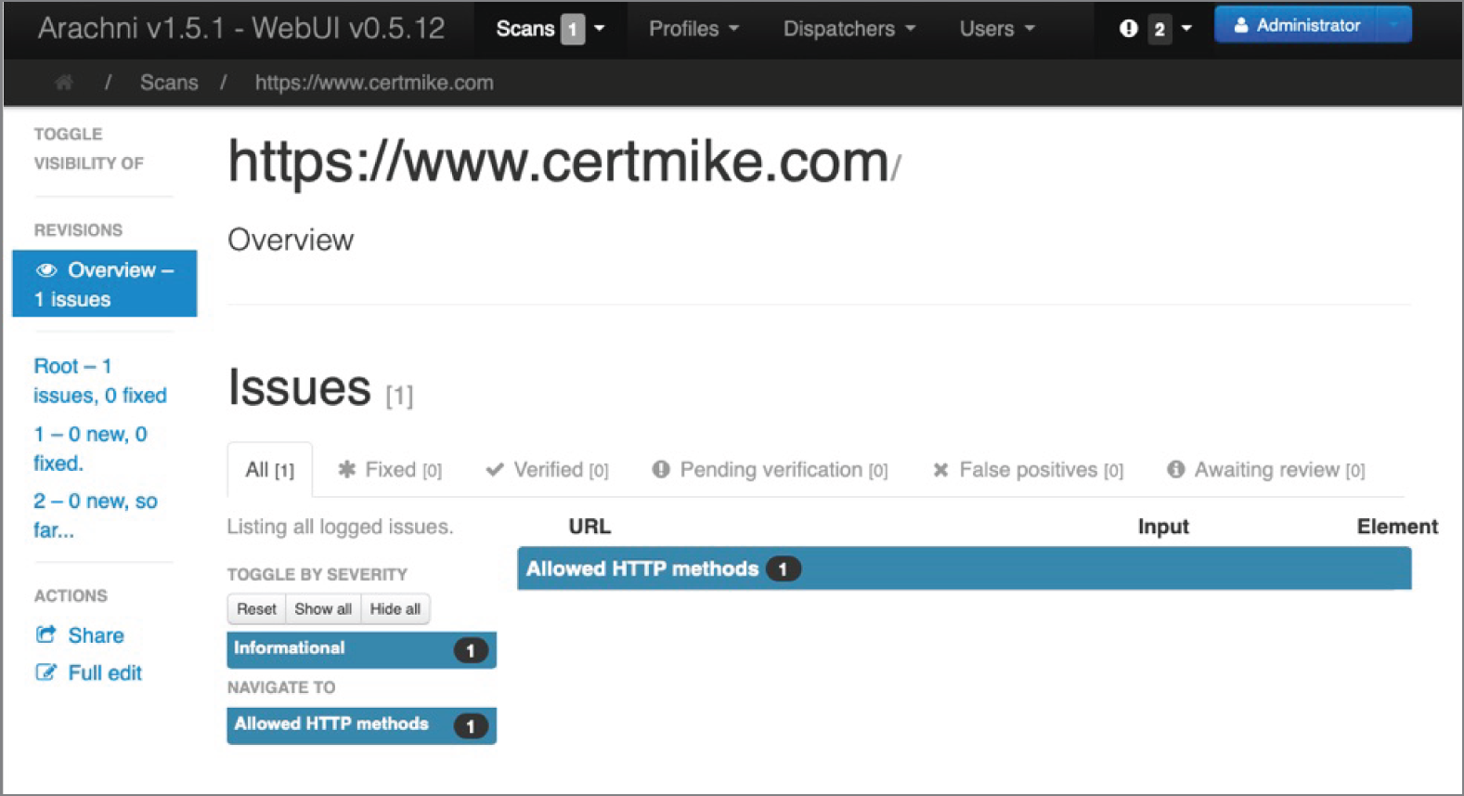Toggle the Informational severity filter
Viewport: 1464px width, 796px height.
point(361,649)
